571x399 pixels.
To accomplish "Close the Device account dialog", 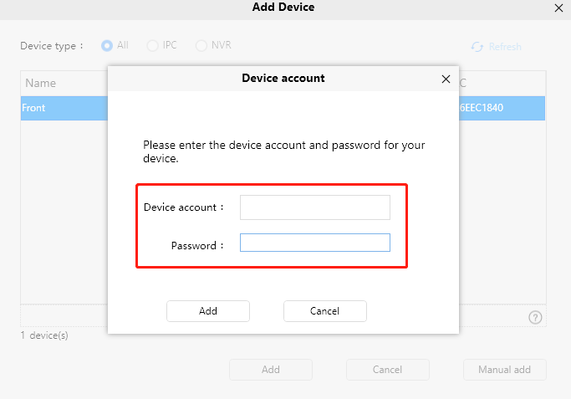I will [x=446, y=79].
